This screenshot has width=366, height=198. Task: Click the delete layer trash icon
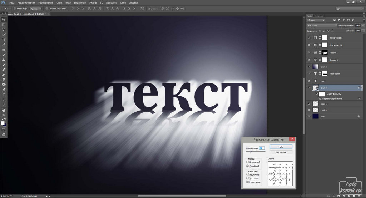click(x=359, y=196)
